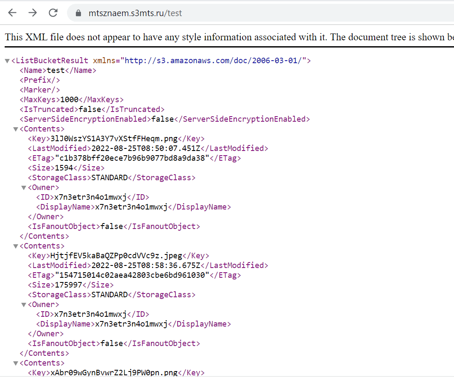This screenshot has height=377, width=454.
Task: Click IsFanoutObject false in second Contents
Action: point(112,343)
